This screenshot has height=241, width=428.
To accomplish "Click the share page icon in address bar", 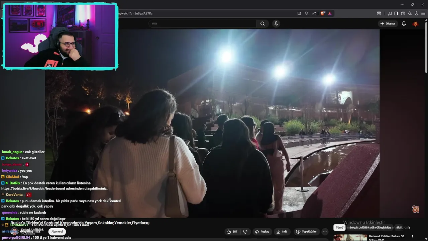I will click(x=314, y=13).
